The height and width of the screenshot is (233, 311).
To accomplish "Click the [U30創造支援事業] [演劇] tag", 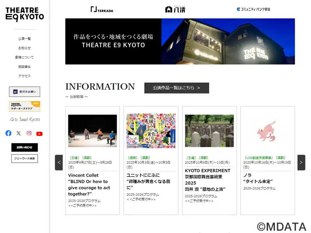I will 264,158.
